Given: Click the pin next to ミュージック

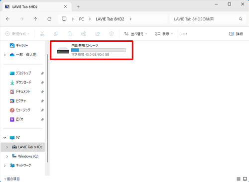Looking at the screenshot, I should click(x=42, y=110).
